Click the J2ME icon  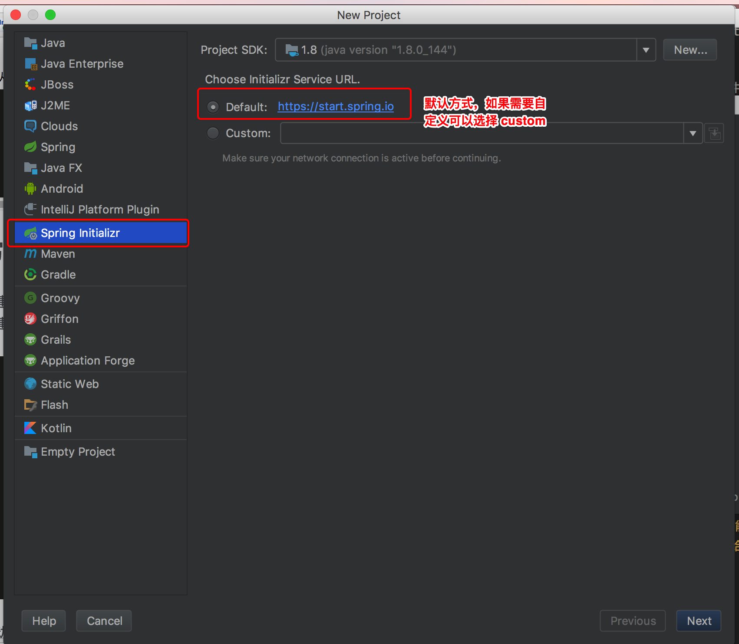[x=30, y=105]
